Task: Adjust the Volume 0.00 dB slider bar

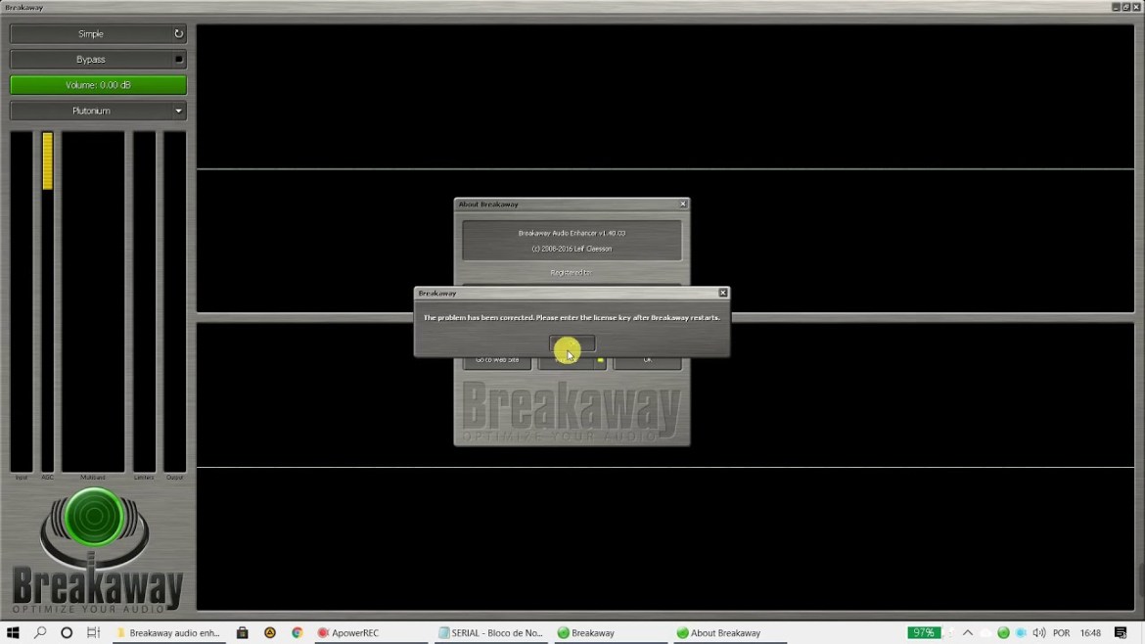Action: point(98,85)
